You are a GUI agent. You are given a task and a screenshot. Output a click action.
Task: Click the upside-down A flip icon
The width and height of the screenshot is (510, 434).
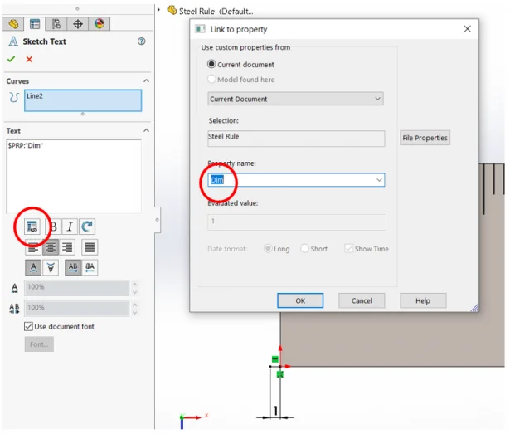click(x=51, y=268)
